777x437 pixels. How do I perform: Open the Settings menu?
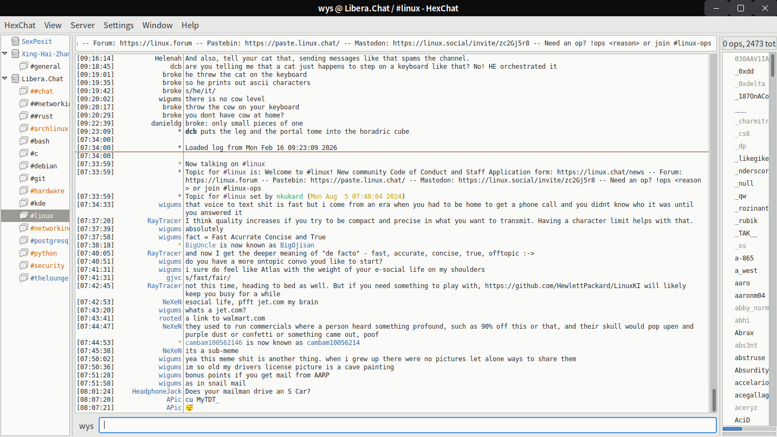point(118,25)
